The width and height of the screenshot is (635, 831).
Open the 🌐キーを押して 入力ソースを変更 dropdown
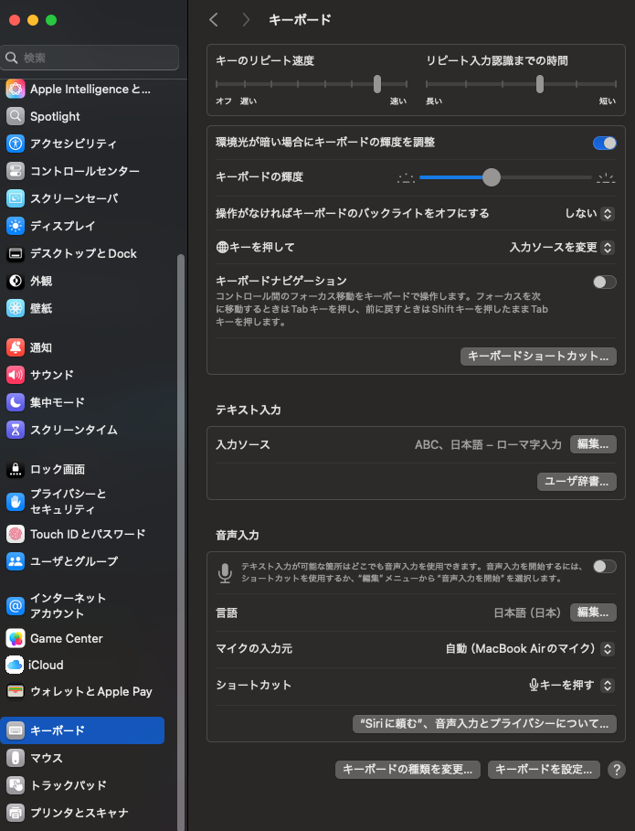(x=562, y=248)
